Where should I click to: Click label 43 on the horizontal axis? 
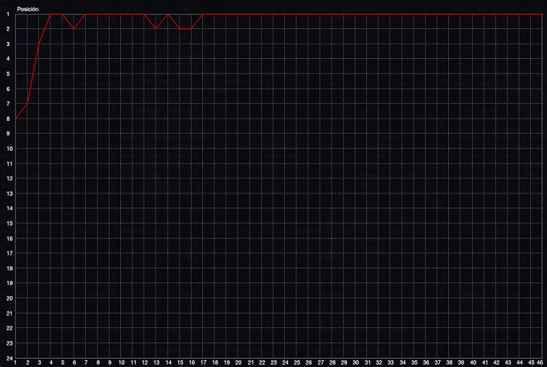click(x=508, y=363)
